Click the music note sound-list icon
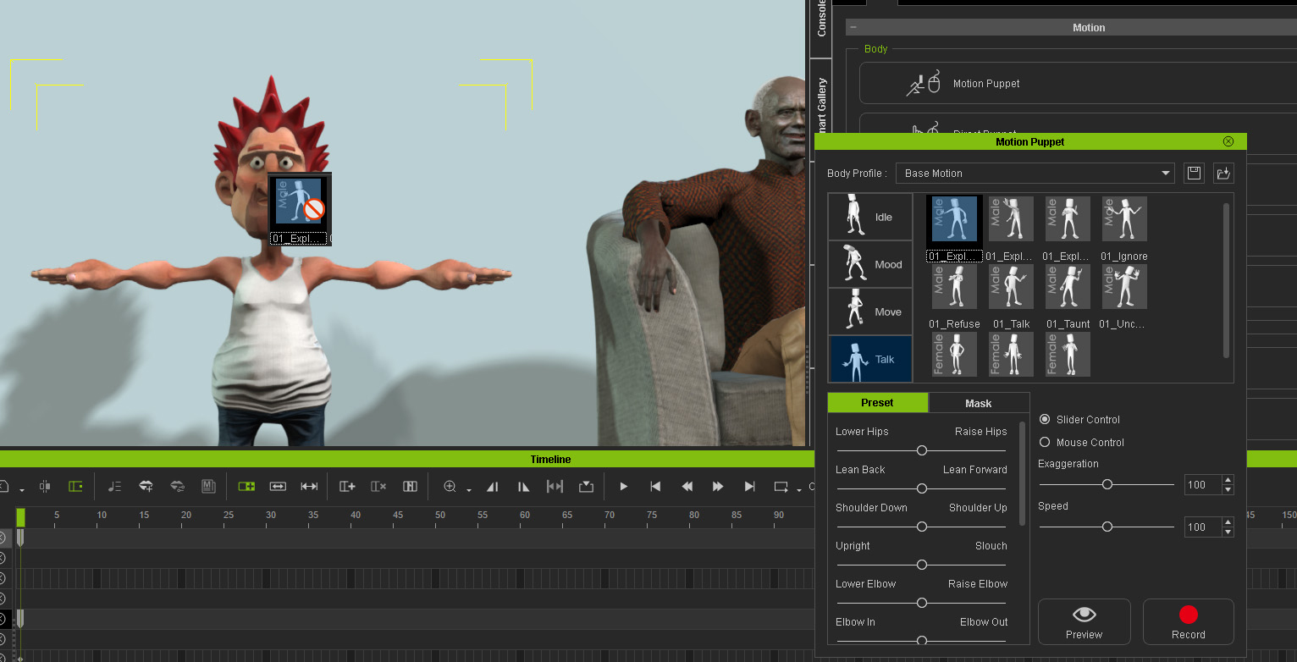Viewport: 1297px width, 662px height. click(115, 487)
